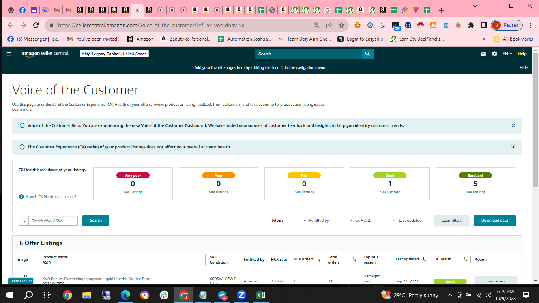Toggle the Chrome side panel icon
The height and width of the screenshot is (303, 539).
483,25
